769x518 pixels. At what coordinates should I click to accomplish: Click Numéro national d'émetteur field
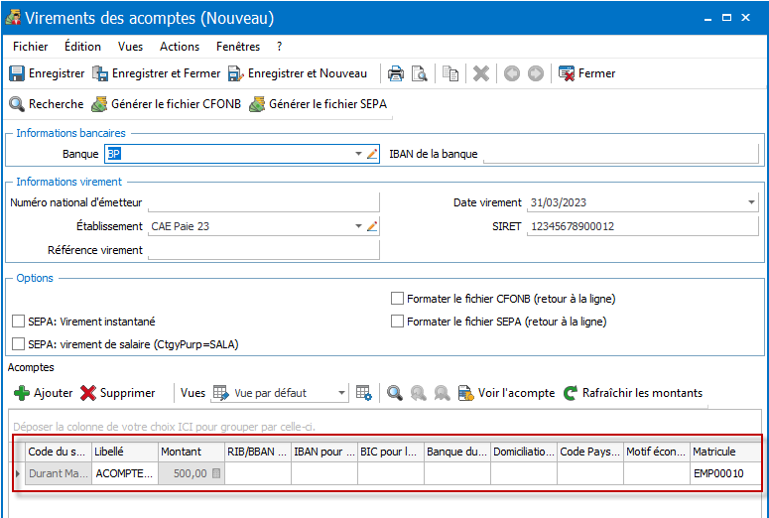point(264,202)
